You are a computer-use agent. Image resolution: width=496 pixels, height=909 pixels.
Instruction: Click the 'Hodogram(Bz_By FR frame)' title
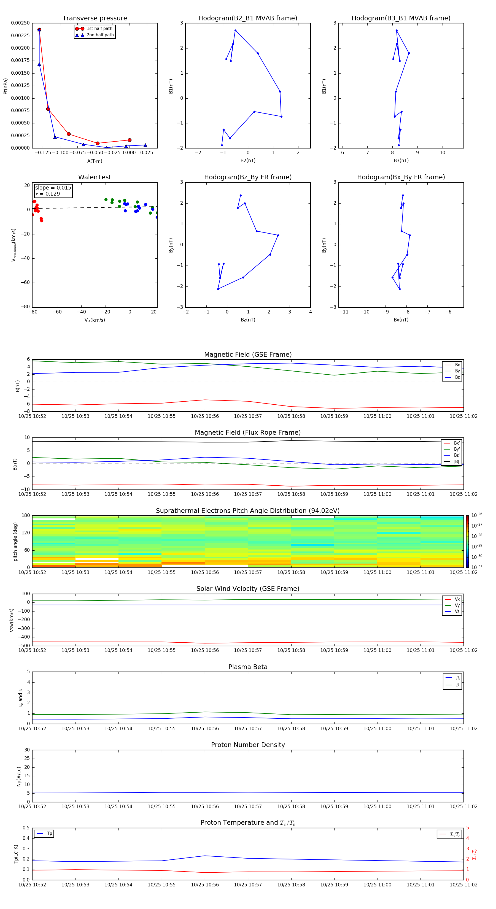(248, 177)
